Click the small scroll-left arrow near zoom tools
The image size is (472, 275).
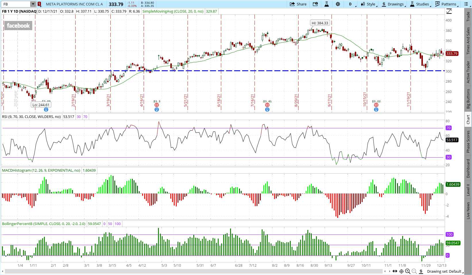pos(385,271)
